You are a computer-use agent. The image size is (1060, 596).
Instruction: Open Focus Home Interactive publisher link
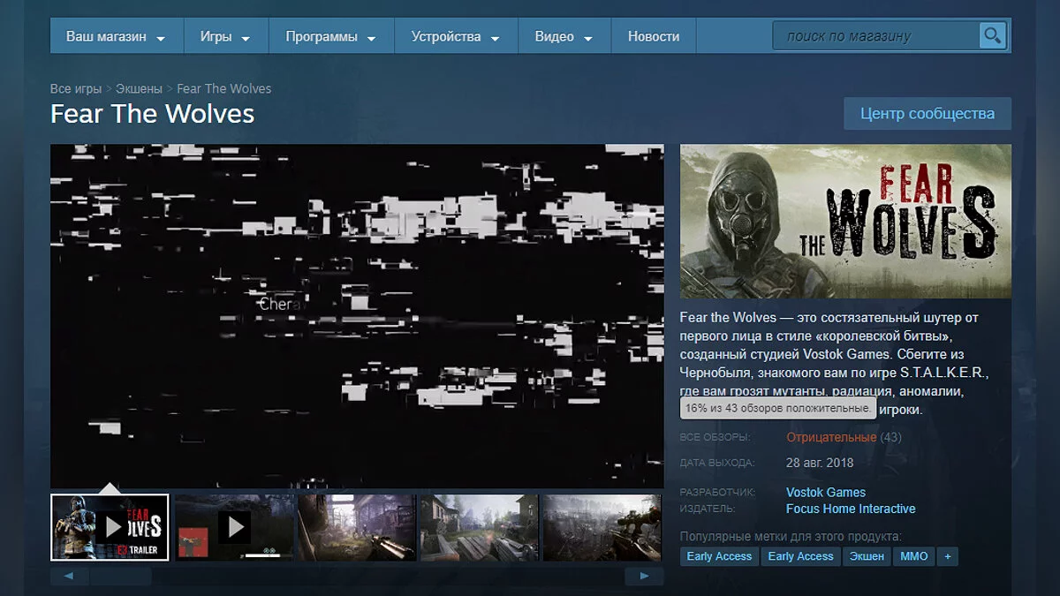(x=850, y=509)
